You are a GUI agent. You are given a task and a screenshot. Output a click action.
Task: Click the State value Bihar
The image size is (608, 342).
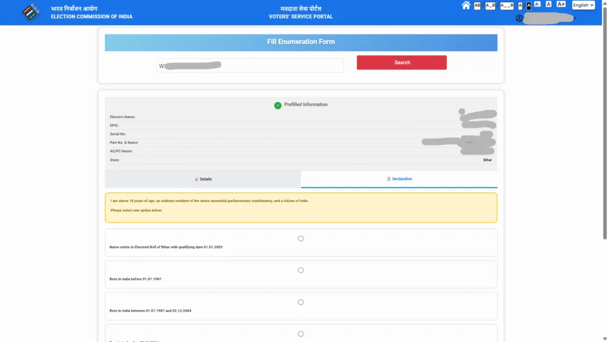[487, 160]
